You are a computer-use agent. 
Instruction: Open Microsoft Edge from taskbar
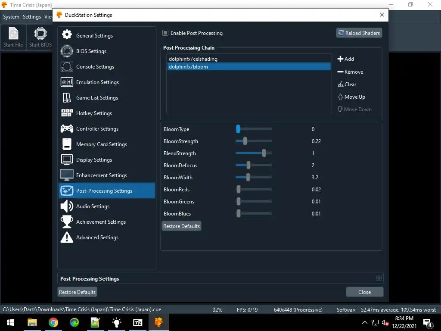pos(74,322)
